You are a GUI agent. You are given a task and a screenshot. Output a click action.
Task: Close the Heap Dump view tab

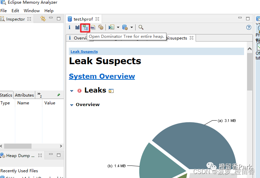[x=40, y=155]
